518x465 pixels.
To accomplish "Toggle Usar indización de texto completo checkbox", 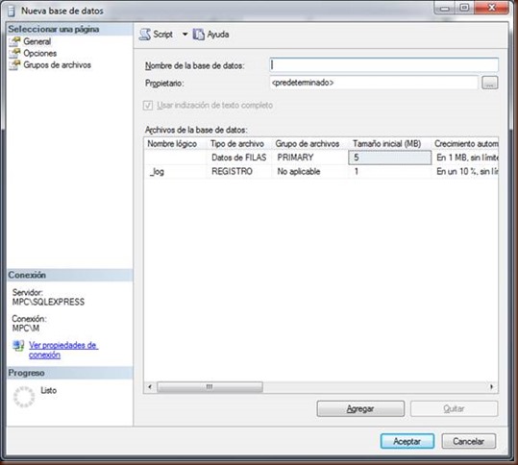I will point(148,106).
